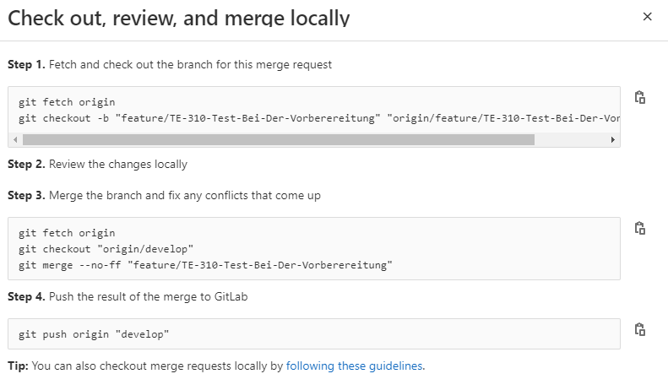
Task: Click the Step 1 instruction text
Action: (x=169, y=64)
